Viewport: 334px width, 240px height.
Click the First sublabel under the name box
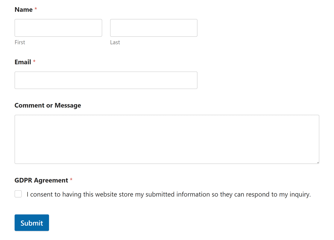(19, 42)
